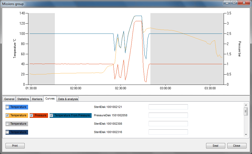The image size is (252, 154).
Task: Click the scrollbar down arrow
Action: tap(246, 135)
